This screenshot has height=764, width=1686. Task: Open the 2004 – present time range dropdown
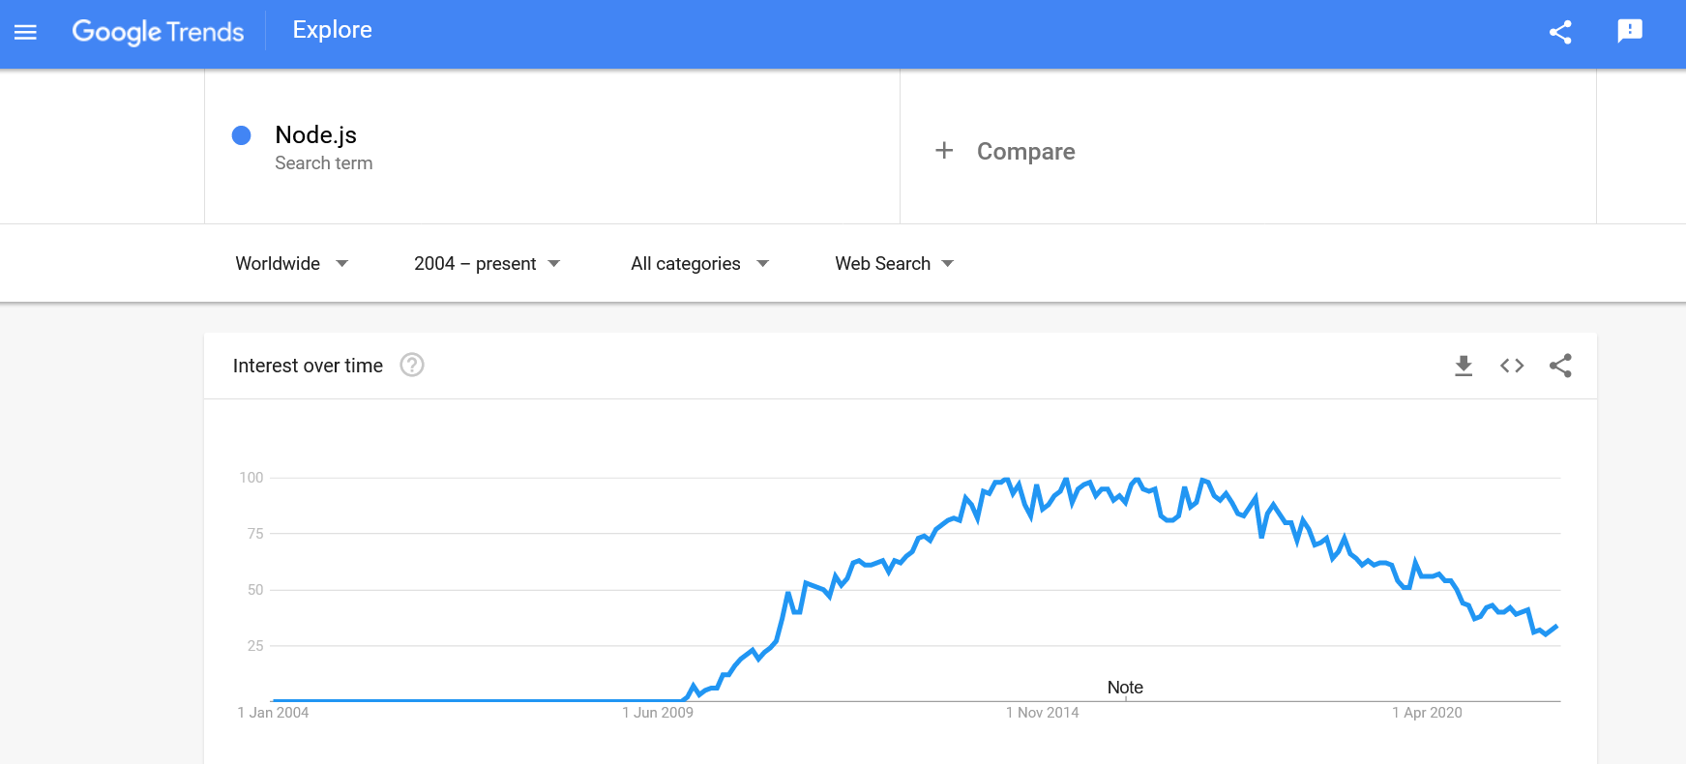tap(486, 263)
